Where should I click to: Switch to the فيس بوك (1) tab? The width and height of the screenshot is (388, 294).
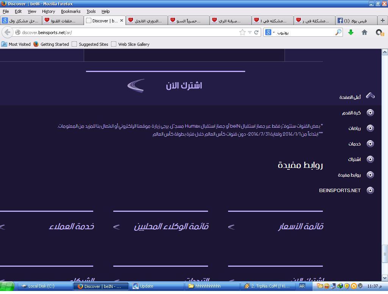tap(356, 20)
